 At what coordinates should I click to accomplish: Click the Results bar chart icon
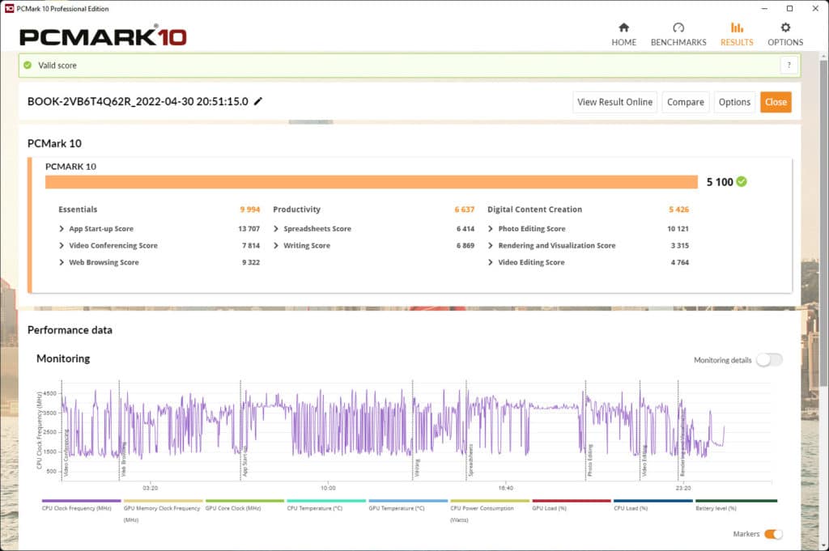[737, 28]
